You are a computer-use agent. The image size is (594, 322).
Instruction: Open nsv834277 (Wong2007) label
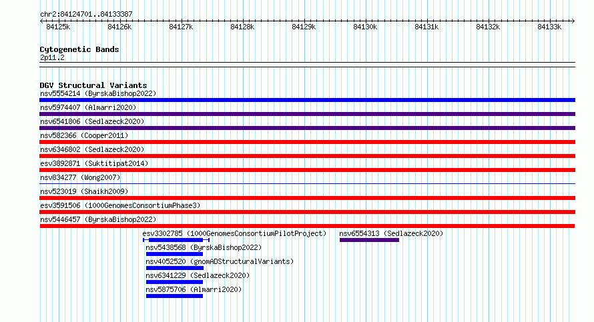80,177
